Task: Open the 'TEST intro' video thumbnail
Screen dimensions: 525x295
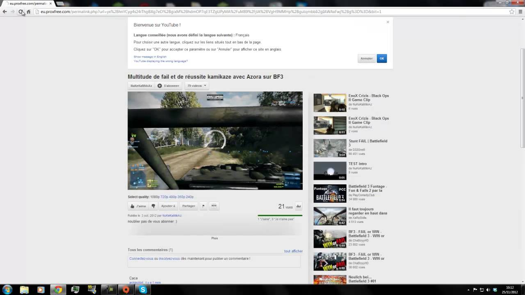Action: click(330, 171)
